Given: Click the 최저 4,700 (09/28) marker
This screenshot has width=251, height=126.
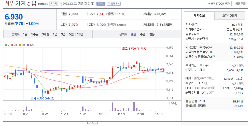Looking at the screenshot, I should tap(43, 98).
